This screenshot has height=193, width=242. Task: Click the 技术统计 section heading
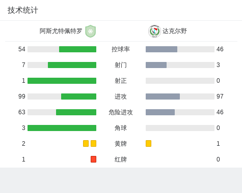tap(23, 10)
